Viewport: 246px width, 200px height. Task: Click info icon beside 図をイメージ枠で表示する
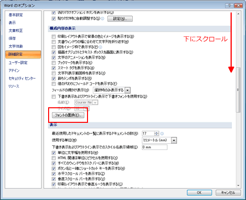pos(101,47)
